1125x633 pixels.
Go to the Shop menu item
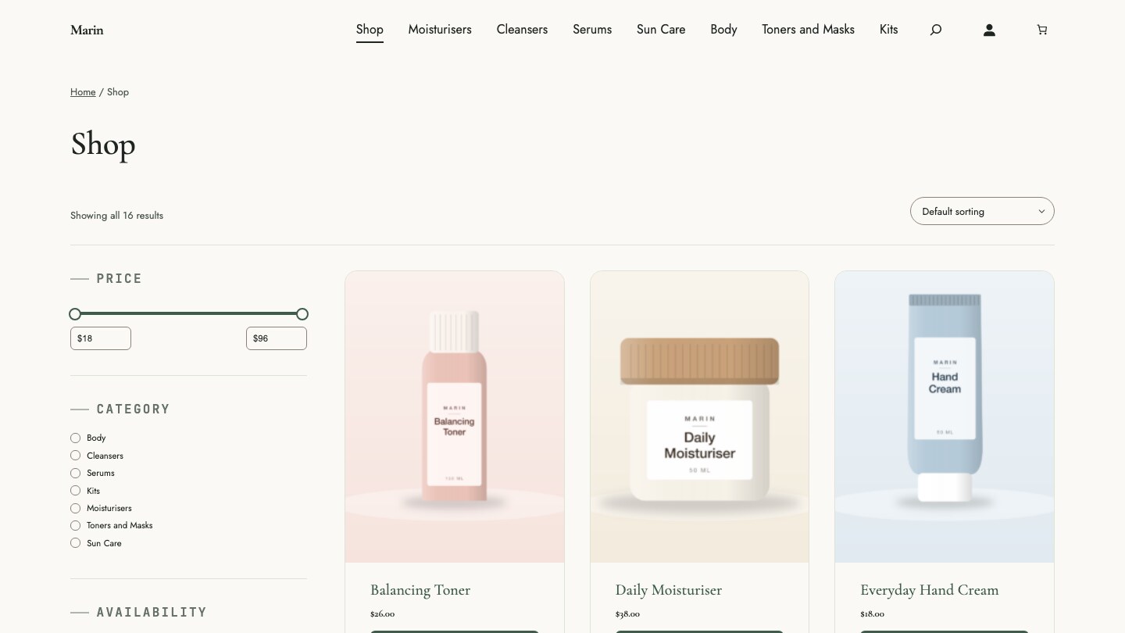(370, 30)
